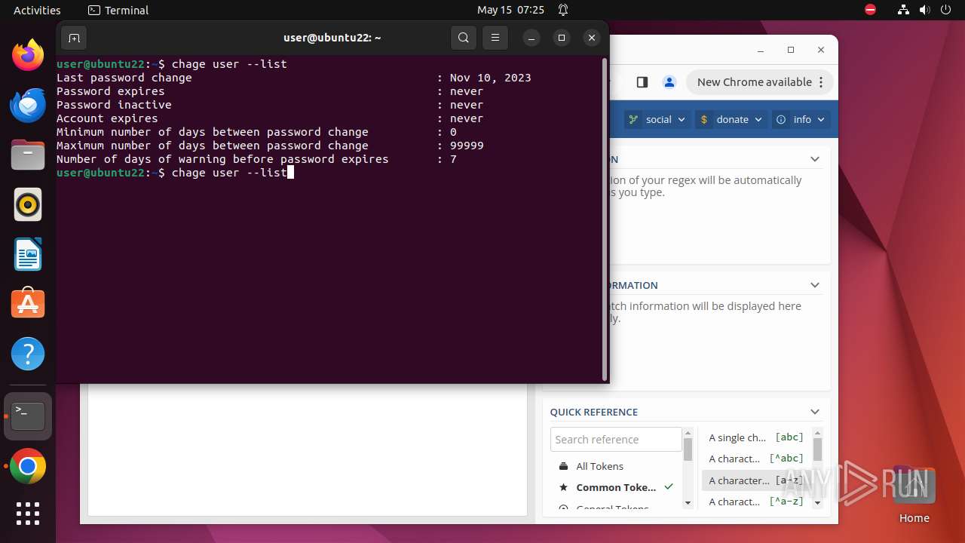
Task: Collapse the Match Information panel chevron
Action: (815, 285)
